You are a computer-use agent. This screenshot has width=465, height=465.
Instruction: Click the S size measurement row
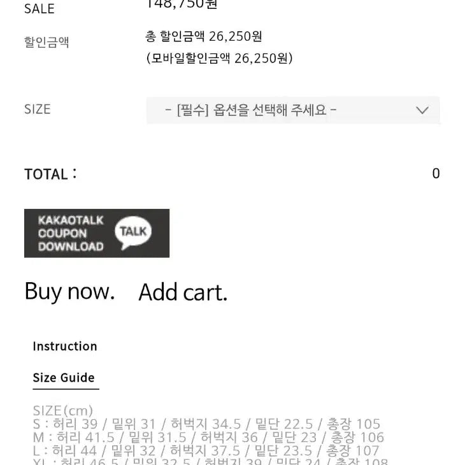(206, 424)
